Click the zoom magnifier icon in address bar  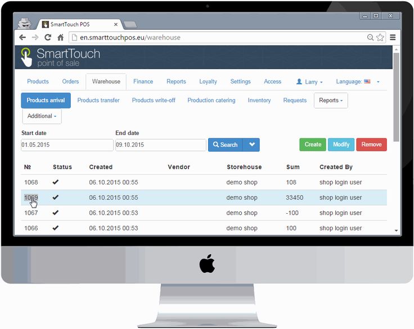(x=371, y=38)
